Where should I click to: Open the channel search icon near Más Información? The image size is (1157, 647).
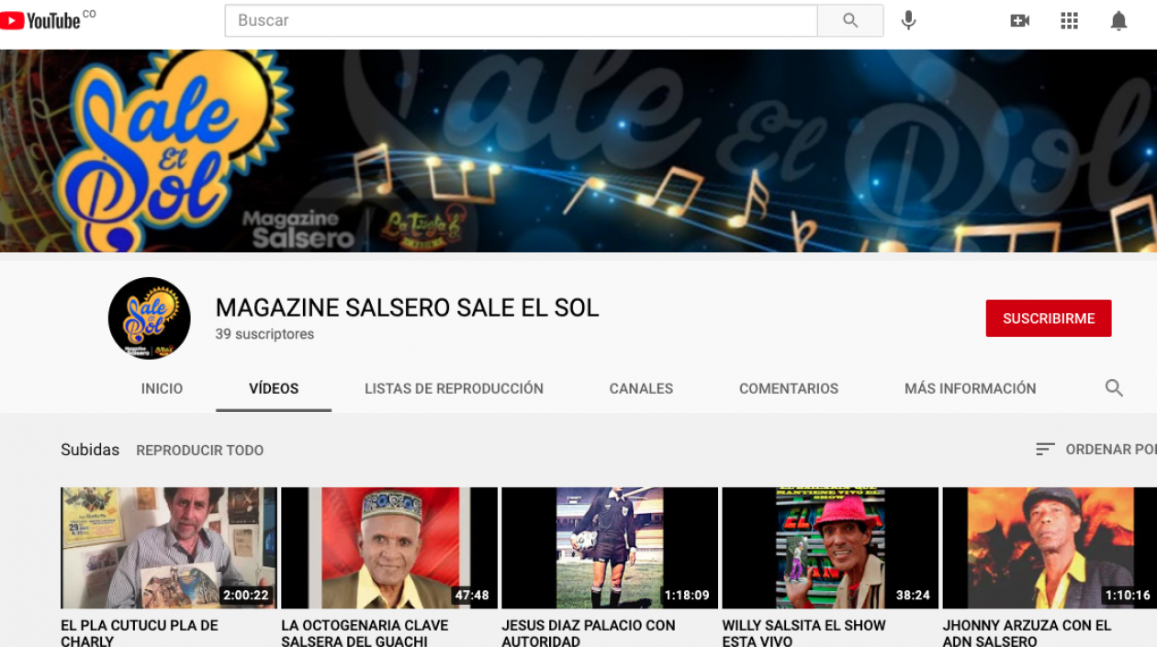[x=1114, y=387]
